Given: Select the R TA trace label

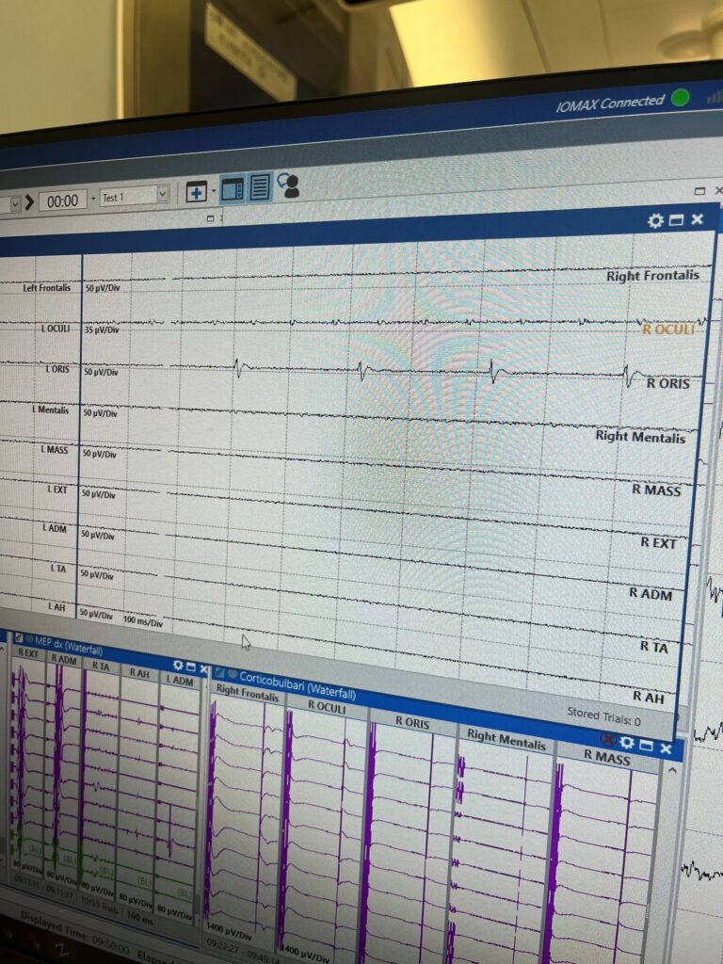Looking at the screenshot, I should (x=653, y=646).
